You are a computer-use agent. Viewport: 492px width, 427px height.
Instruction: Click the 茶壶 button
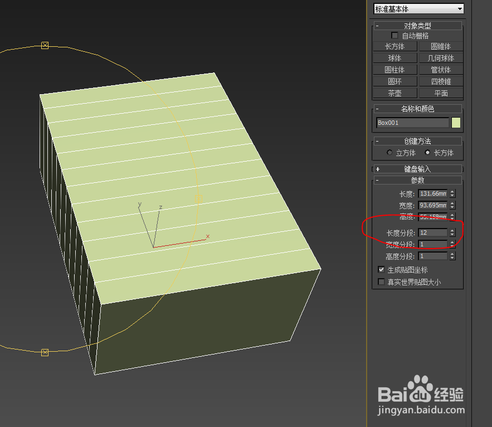(394, 93)
